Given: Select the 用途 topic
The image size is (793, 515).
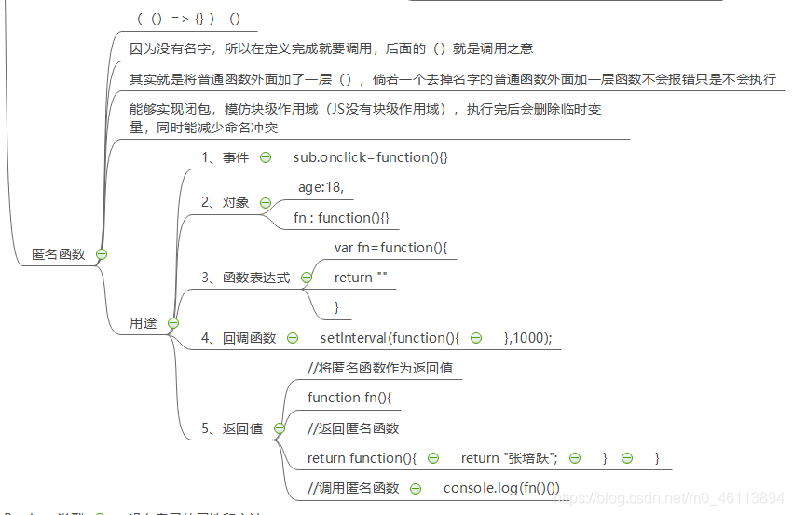Looking at the screenshot, I should pyautogui.click(x=144, y=323).
